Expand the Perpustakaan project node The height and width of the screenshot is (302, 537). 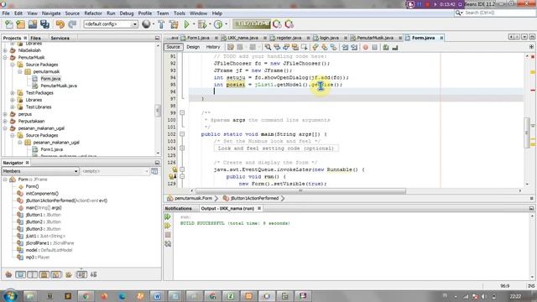click(5, 121)
